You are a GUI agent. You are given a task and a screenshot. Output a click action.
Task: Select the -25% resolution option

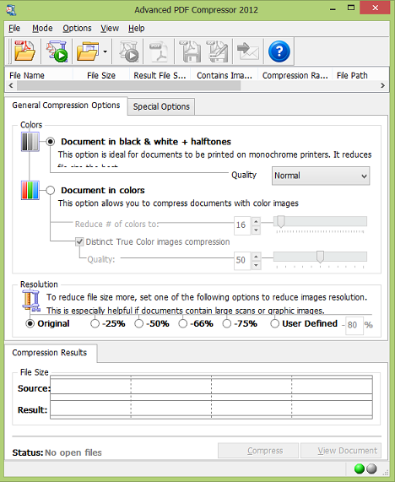click(95, 323)
